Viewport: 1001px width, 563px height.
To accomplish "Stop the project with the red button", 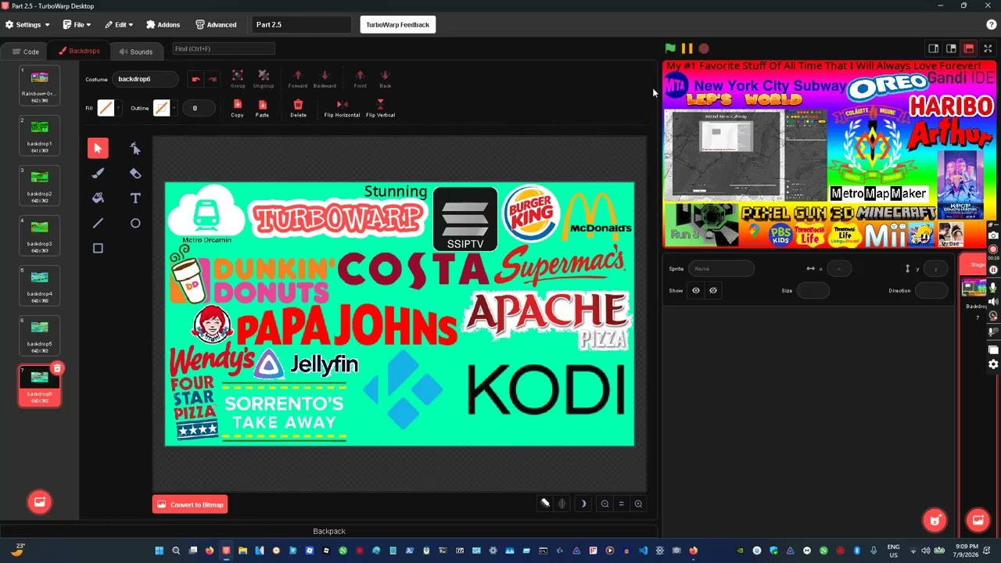I will [x=704, y=48].
